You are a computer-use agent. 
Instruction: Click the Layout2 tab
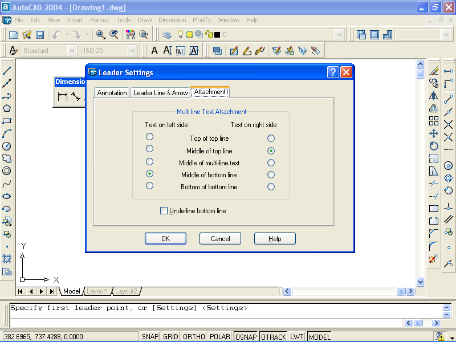(126, 291)
